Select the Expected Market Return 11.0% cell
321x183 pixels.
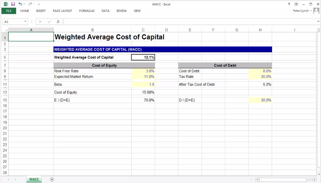[143, 77]
